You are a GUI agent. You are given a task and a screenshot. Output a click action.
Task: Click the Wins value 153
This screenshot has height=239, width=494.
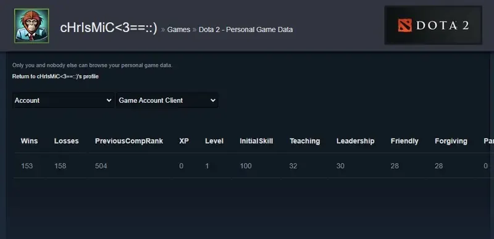[x=27, y=166]
